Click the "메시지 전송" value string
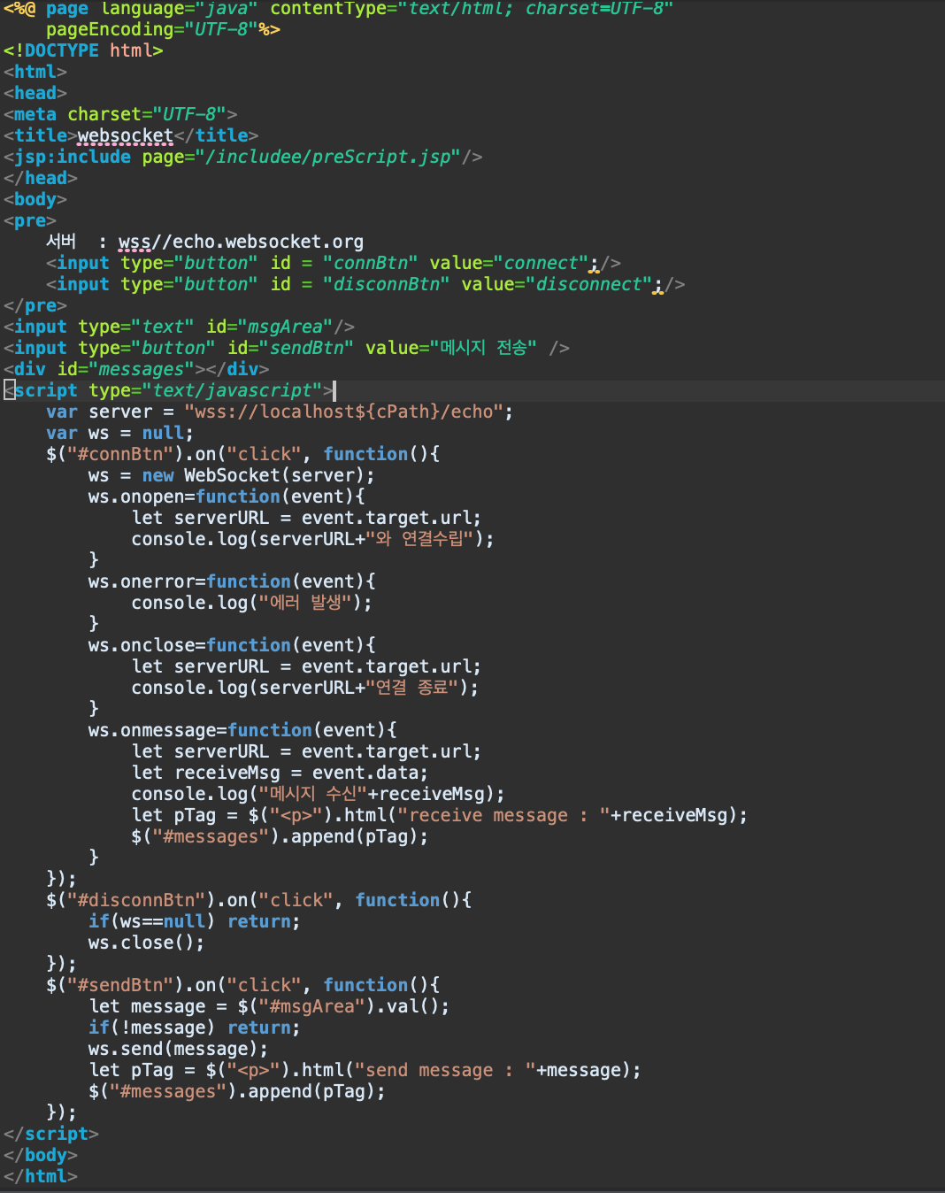Screen dimensions: 945x1193 click(483, 348)
